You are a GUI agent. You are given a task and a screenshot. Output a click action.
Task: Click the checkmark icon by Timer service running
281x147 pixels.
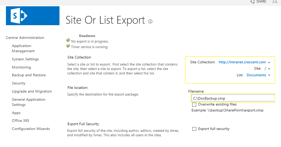pos(68,46)
